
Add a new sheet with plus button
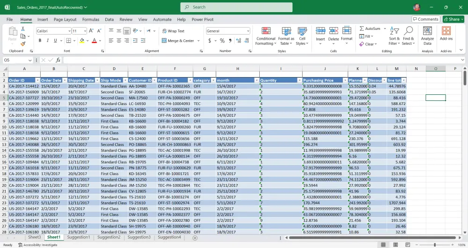coord(195,238)
